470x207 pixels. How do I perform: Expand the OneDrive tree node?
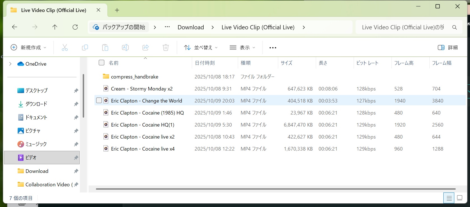point(10,64)
